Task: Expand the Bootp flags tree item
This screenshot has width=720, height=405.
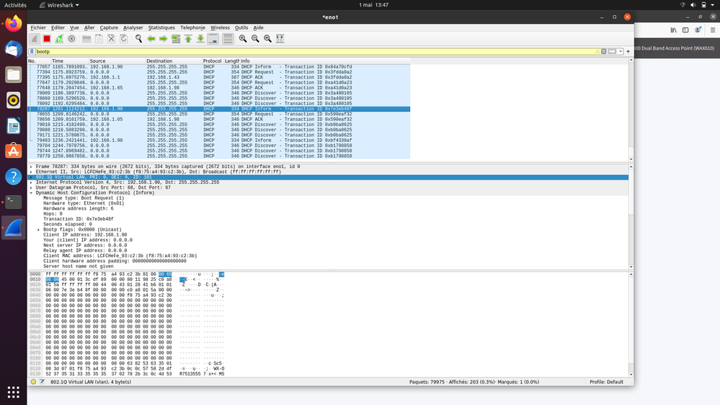Action: pos(39,230)
